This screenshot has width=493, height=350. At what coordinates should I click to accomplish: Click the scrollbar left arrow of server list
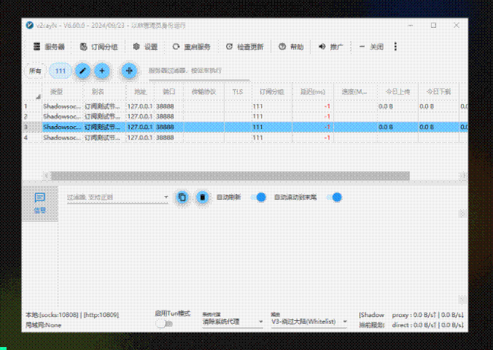pos(46,176)
